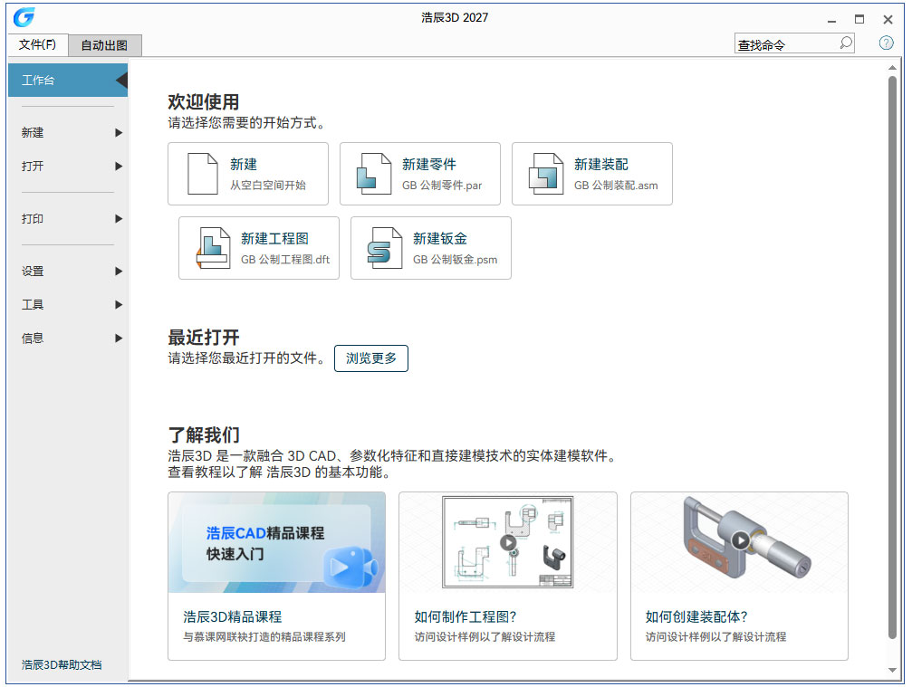Viewport: 912px width, 687px height.
Task: Click the 新建工程图 card title
Action: (274, 238)
